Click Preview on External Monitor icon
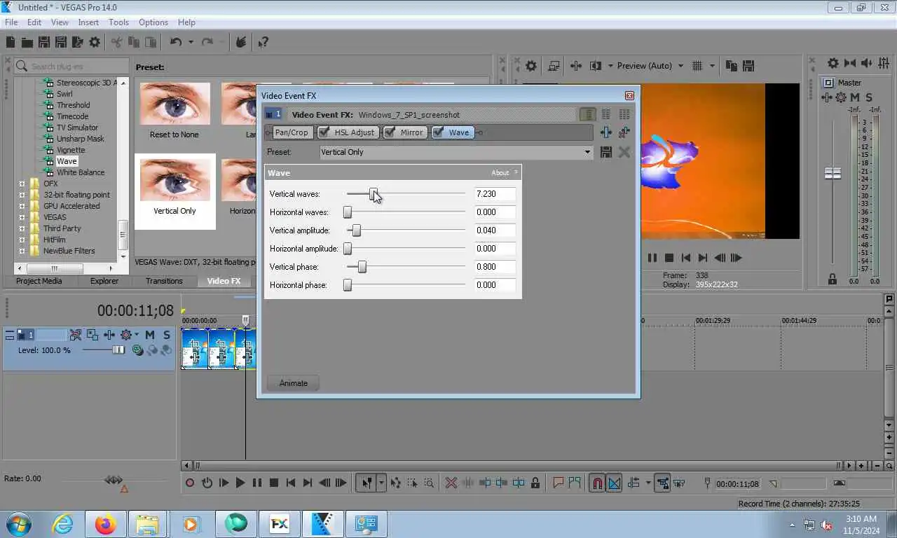This screenshot has height=538, width=897. [554, 66]
